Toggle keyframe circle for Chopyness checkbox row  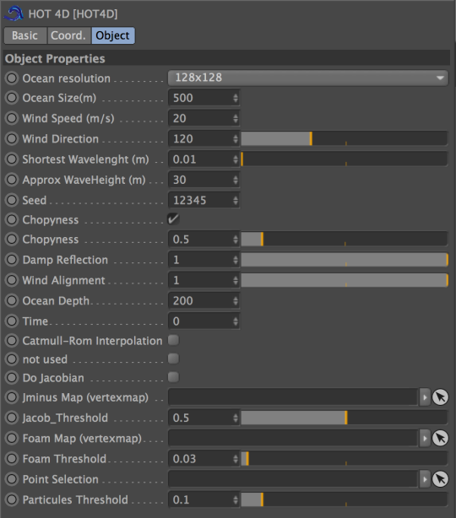coord(12,219)
